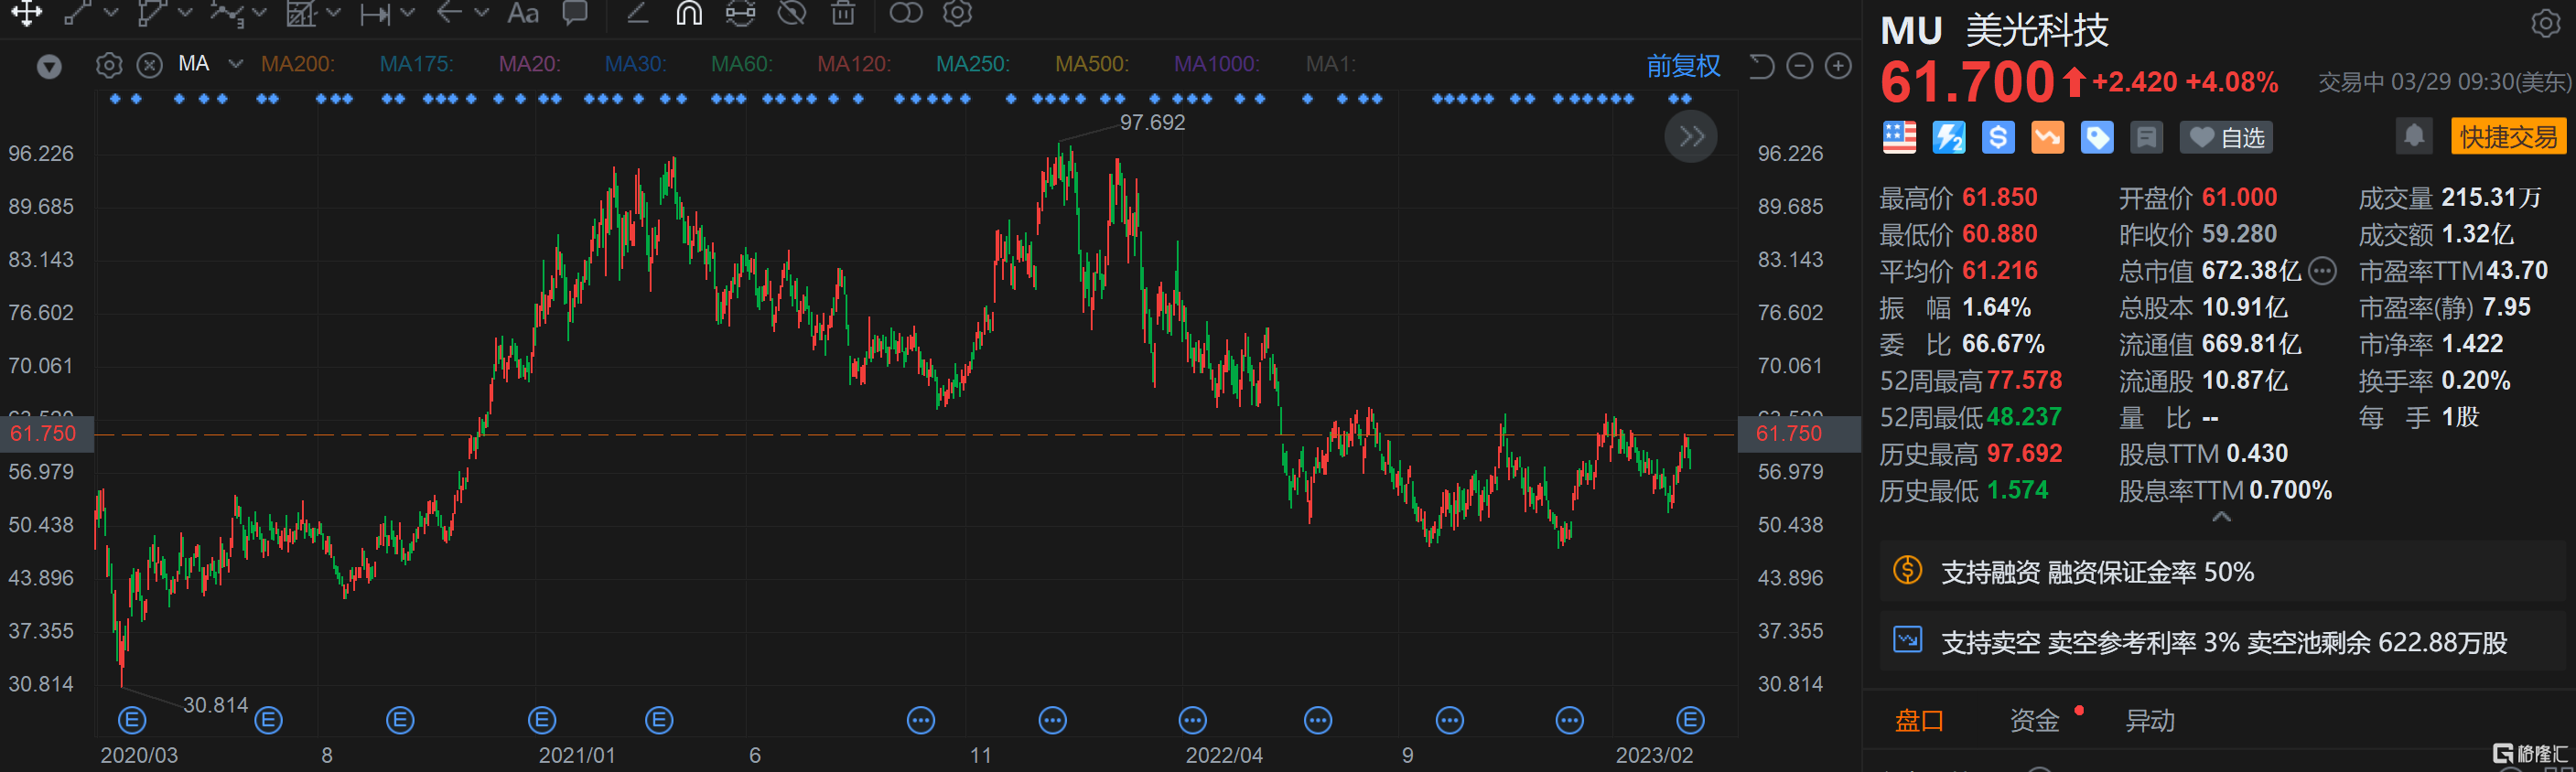The height and width of the screenshot is (772, 2576).
Task: Click the MA60 indicator label
Action: [x=742, y=64]
